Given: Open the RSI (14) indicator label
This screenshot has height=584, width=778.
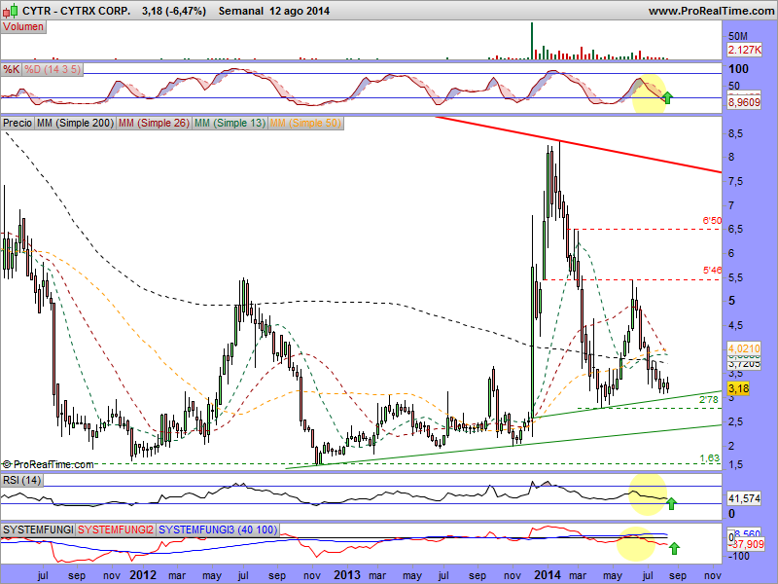Looking at the screenshot, I should (21, 480).
